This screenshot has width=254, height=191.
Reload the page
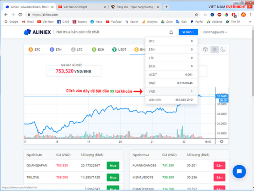coord(20,15)
